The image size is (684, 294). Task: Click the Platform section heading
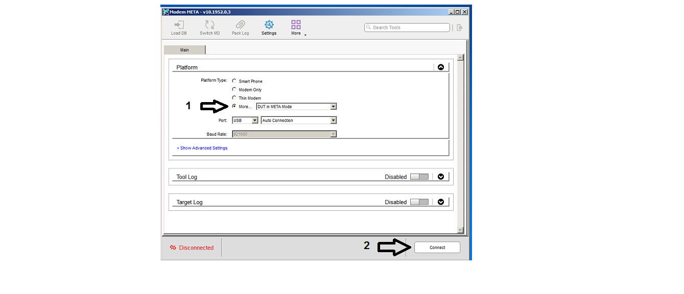[187, 67]
